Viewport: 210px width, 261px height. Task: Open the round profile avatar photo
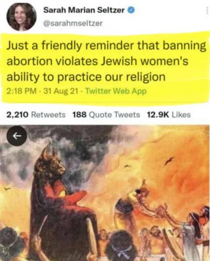[x=21, y=16]
